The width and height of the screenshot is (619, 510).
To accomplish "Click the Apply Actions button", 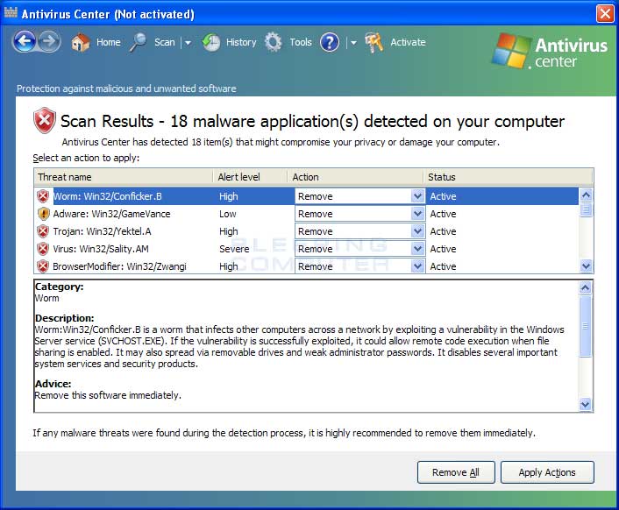I will (x=547, y=472).
